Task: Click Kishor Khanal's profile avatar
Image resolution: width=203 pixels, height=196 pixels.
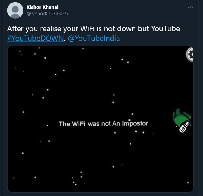Action: pyautogui.click(x=15, y=10)
